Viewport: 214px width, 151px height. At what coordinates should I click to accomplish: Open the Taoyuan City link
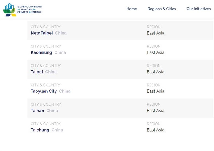44,91
